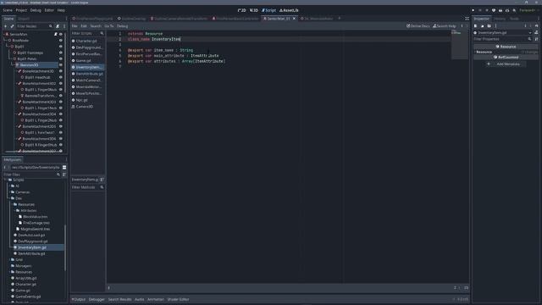542x305 pixels.
Task: Collapse BoneAttachment3D2 node
Action: pos(17,83)
